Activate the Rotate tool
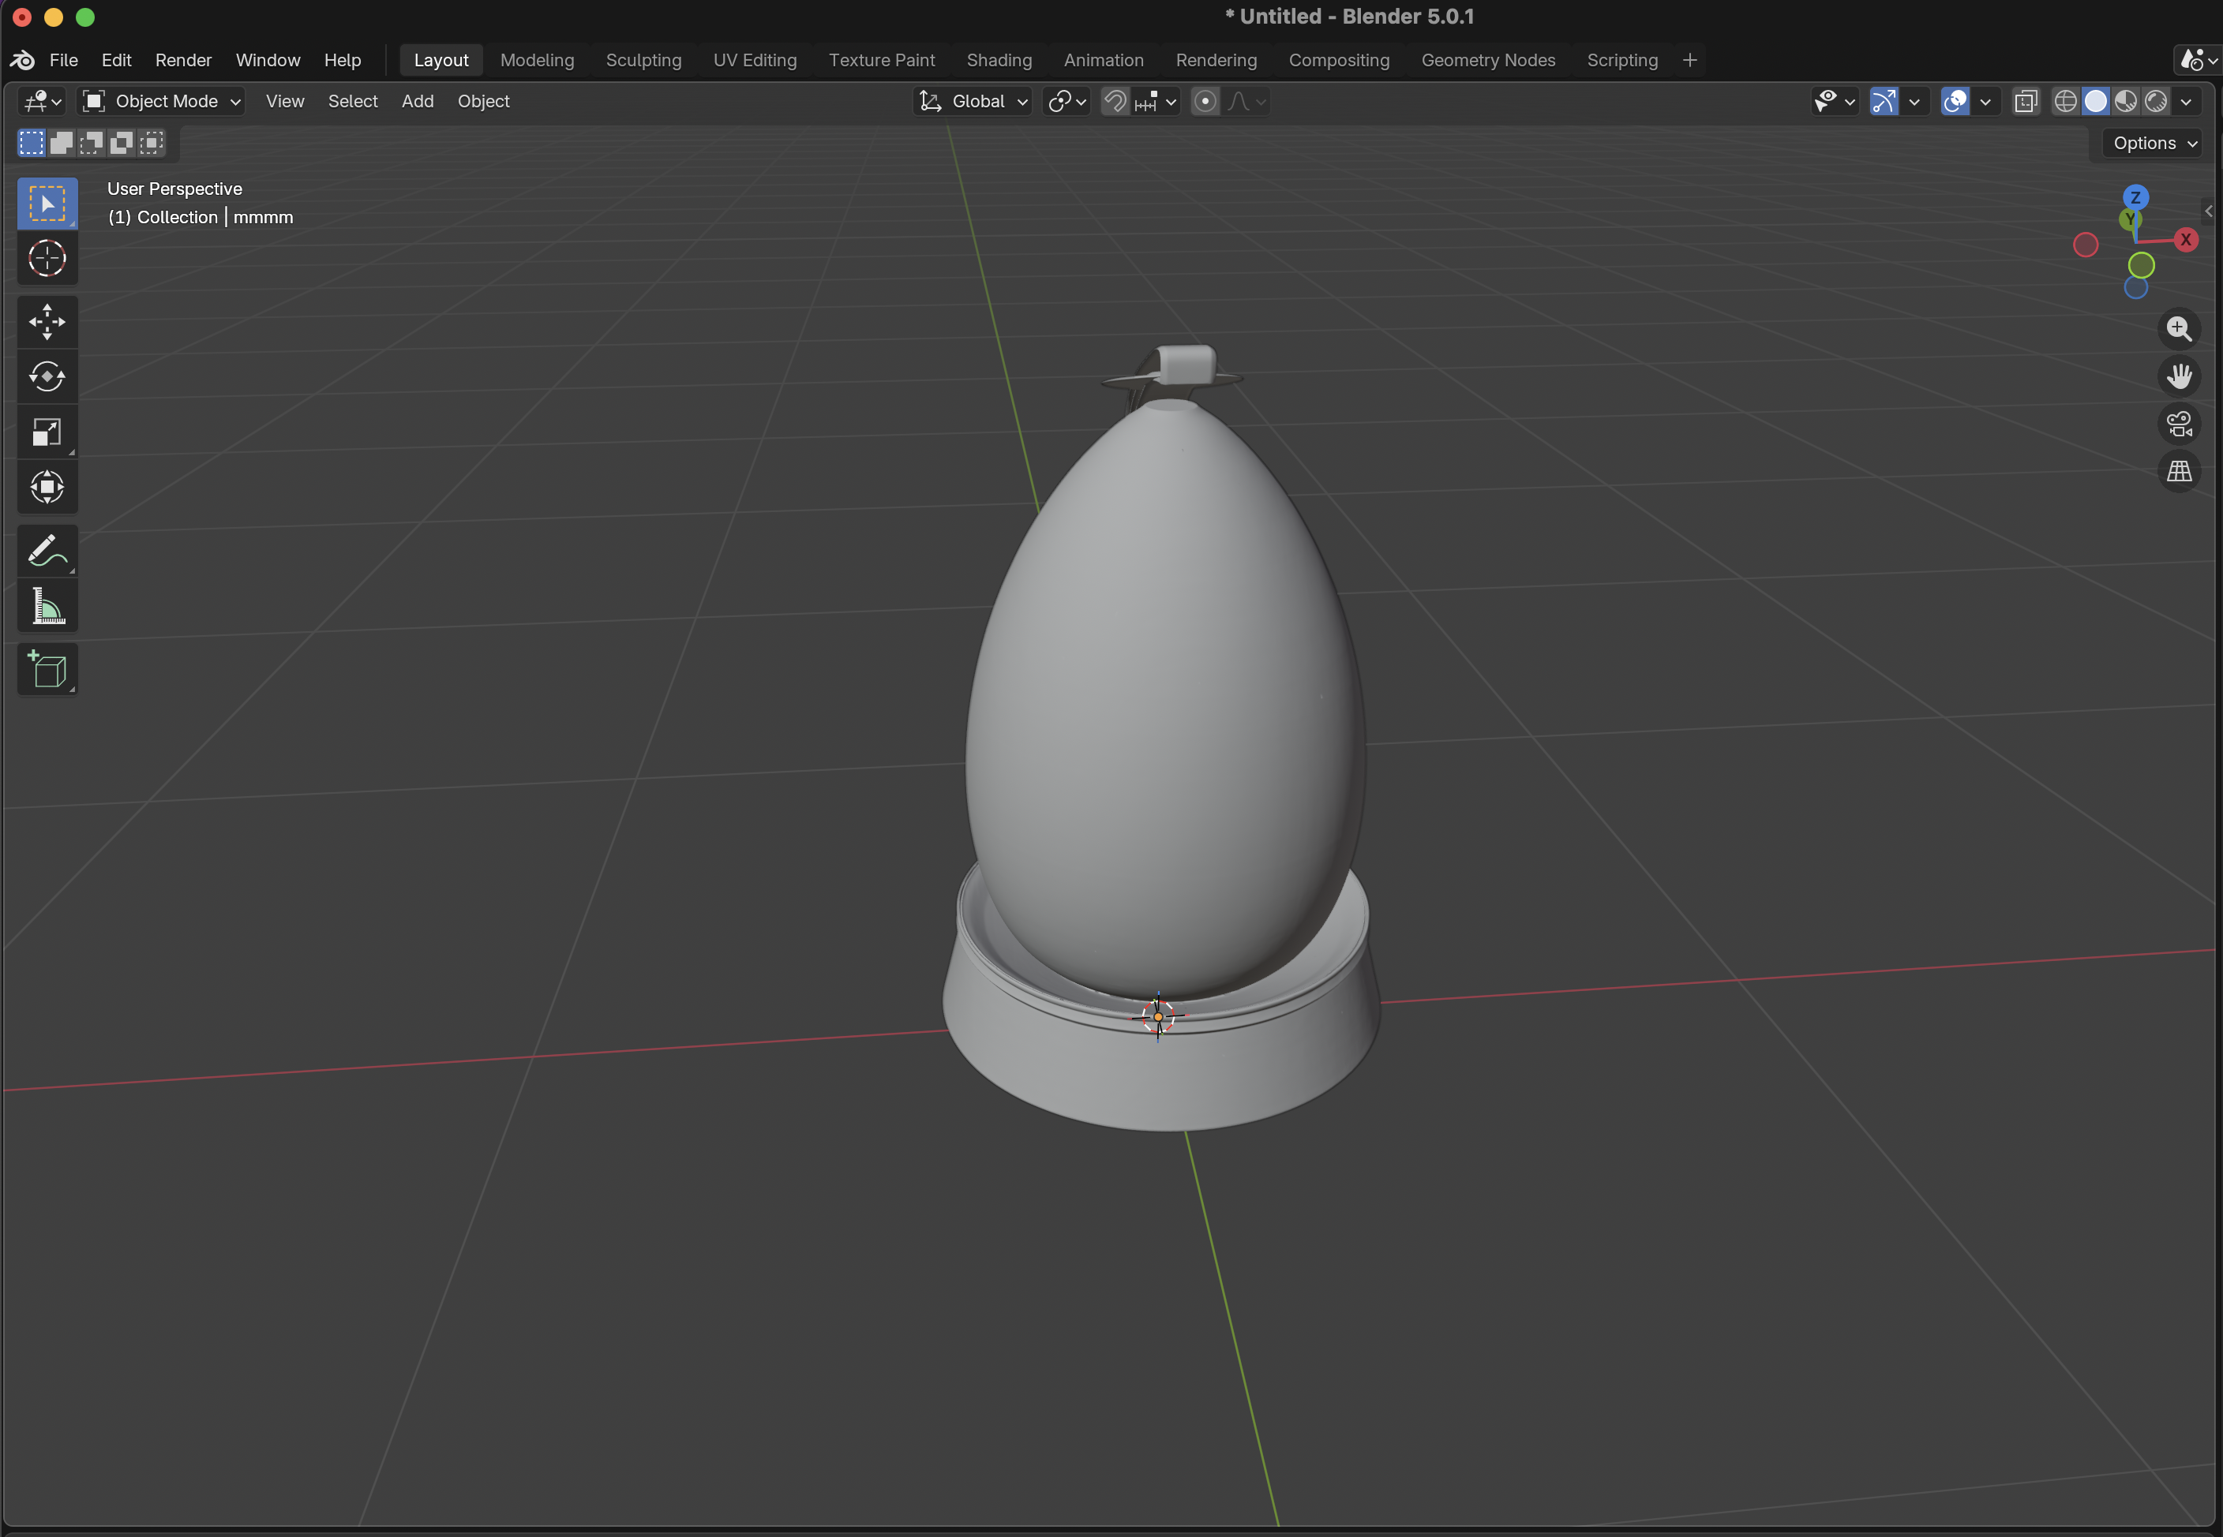 (47, 376)
